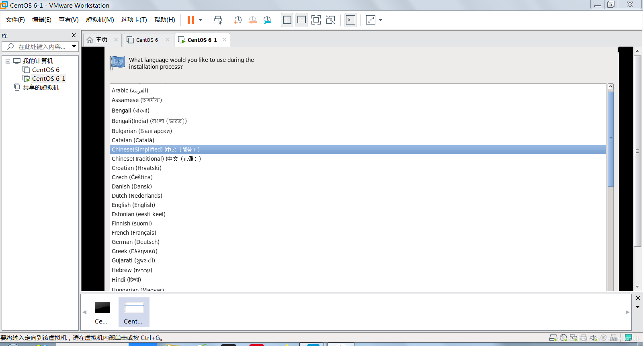Open the snapshot manager icon
Viewport: 643px width, 346px height.
point(267,20)
